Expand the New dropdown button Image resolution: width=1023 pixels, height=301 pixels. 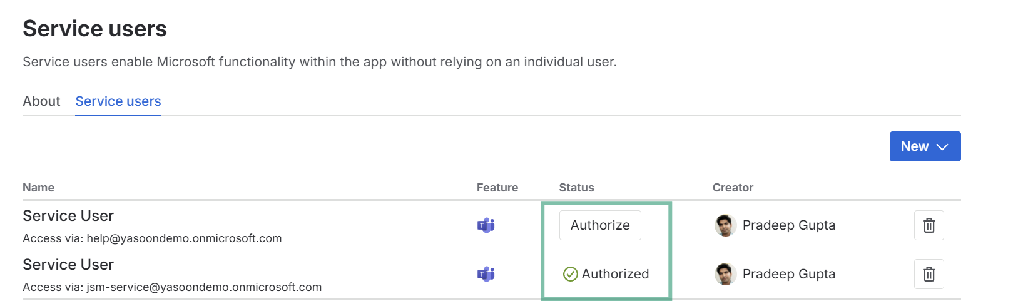925,146
